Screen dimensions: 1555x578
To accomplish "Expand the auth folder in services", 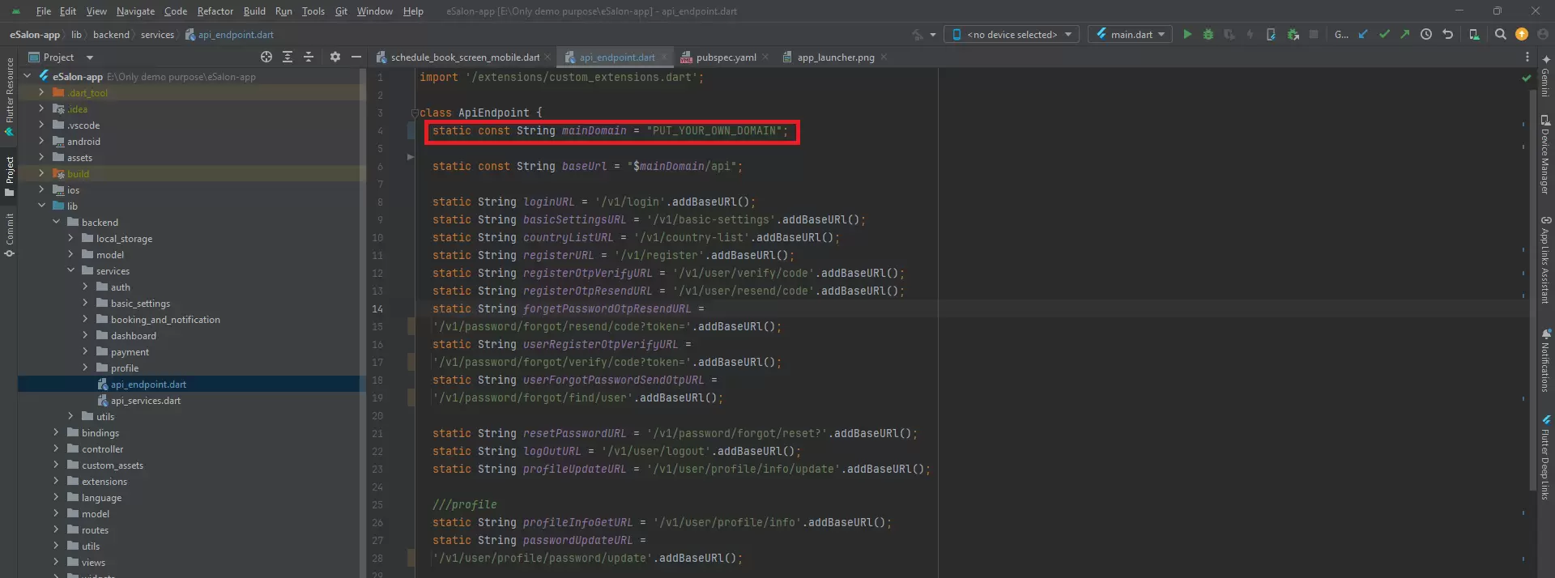I will [x=85, y=287].
